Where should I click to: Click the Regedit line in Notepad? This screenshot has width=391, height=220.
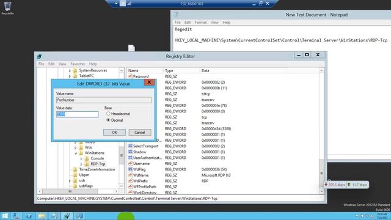pos(183,29)
